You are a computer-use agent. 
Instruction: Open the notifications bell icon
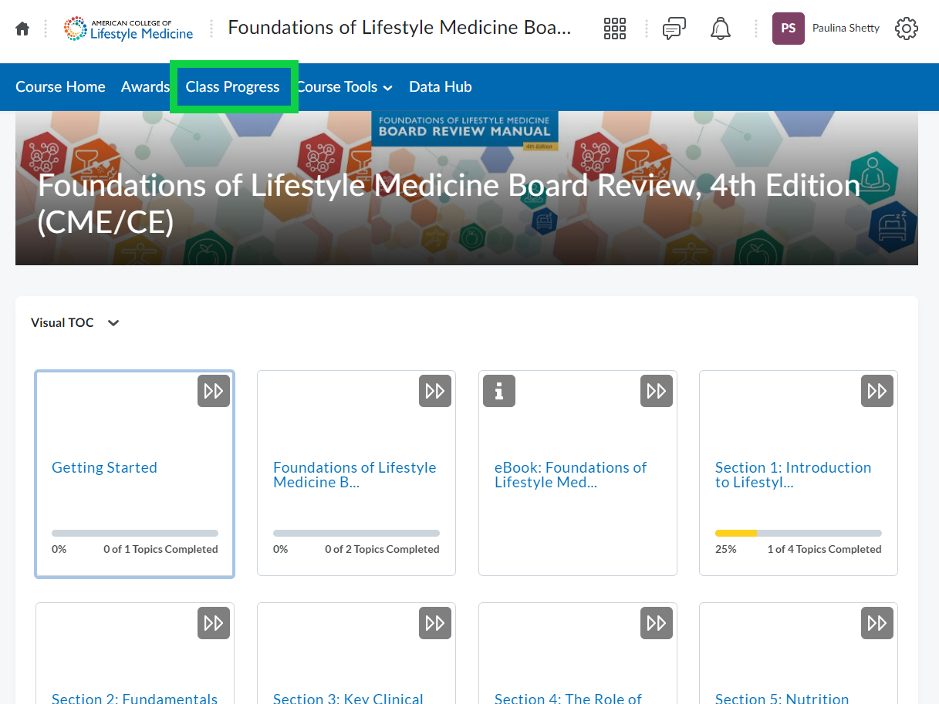pyautogui.click(x=721, y=29)
